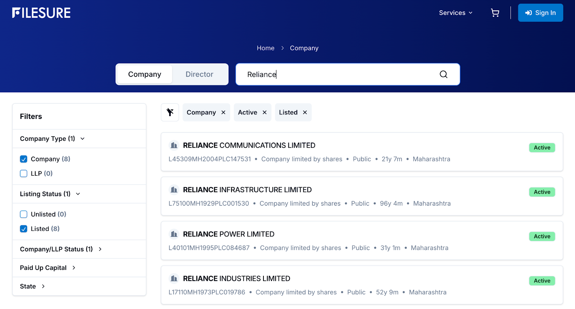Remove the Active filter chip
Image resolution: width=575 pixels, height=309 pixels.
(x=264, y=112)
